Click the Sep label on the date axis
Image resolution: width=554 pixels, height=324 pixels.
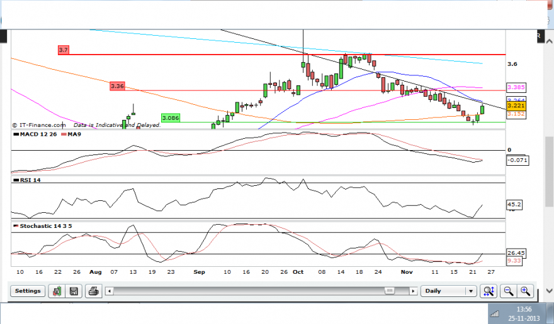[200, 272]
